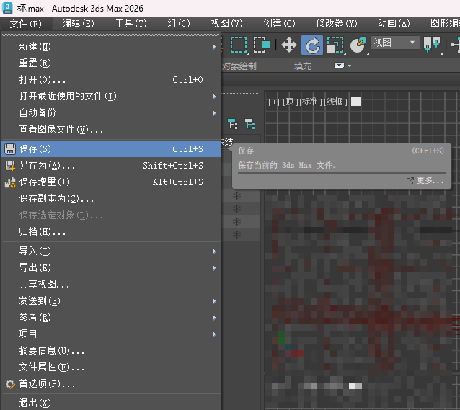Open the 编辑(E) menu
The image size is (460, 410).
coord(78,24)
